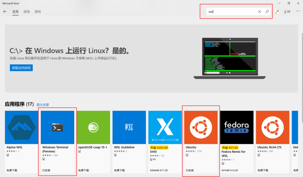Click 免费下载 under openSUSE-Leap-15-1
The image size is (303, 177).
click(84, 171)
